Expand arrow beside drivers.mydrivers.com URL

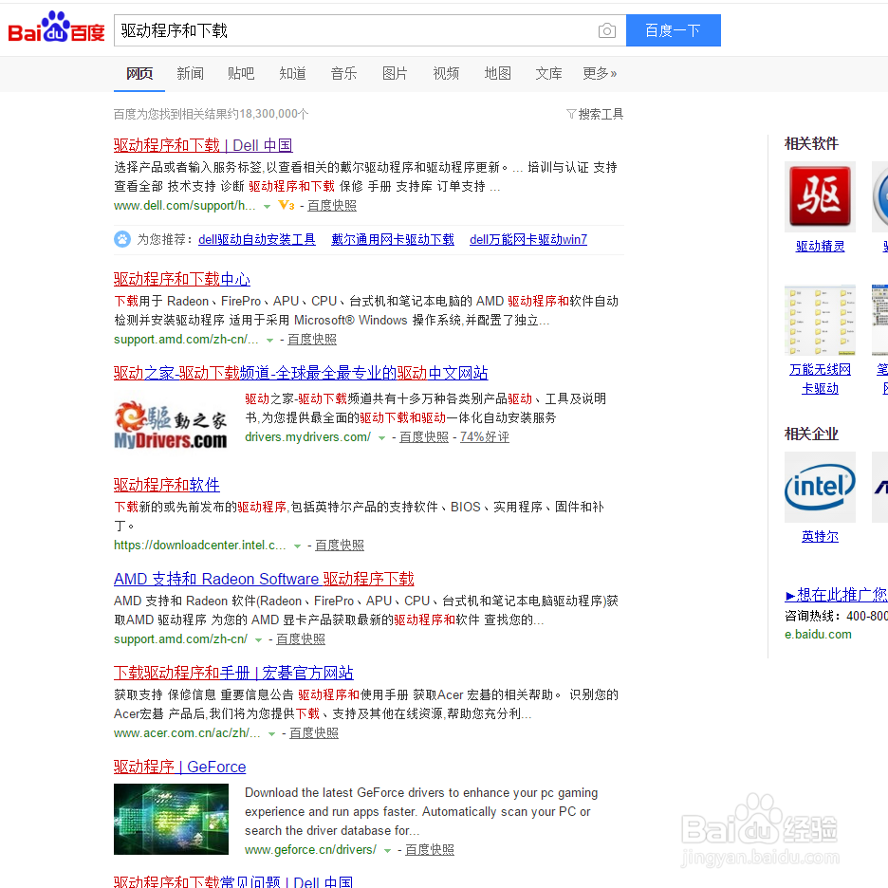click(381, 437)
